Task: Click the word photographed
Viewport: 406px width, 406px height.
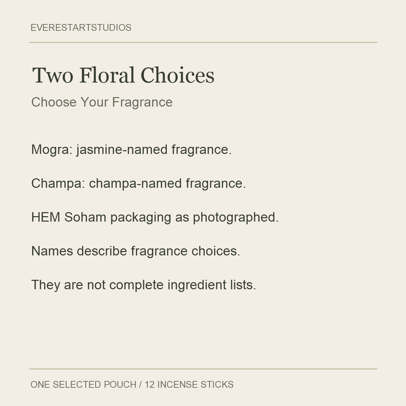Action: (x=236, y=217)
